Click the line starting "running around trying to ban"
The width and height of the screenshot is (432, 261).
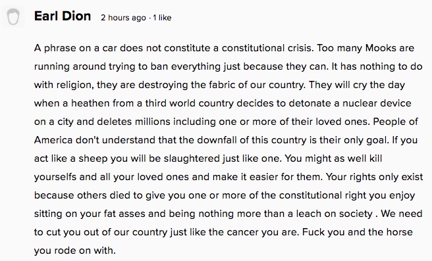point(228,67)
